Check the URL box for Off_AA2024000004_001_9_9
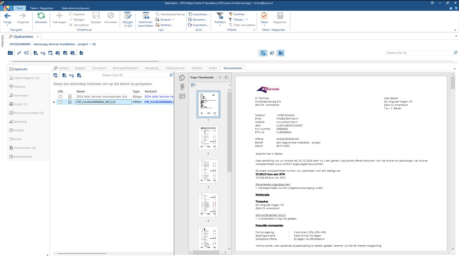This screenshot has width=459, height=258. point(60,102)
